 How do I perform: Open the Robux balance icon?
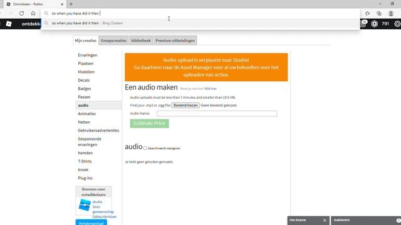click(375, 24)
